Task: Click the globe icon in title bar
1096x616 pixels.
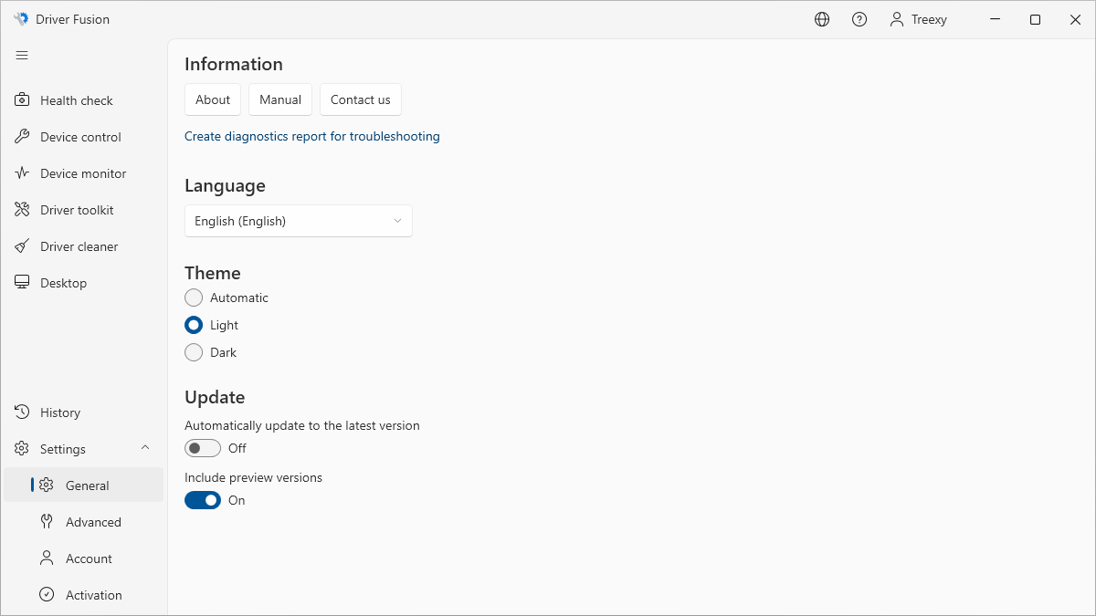Action: pos(822,19)
